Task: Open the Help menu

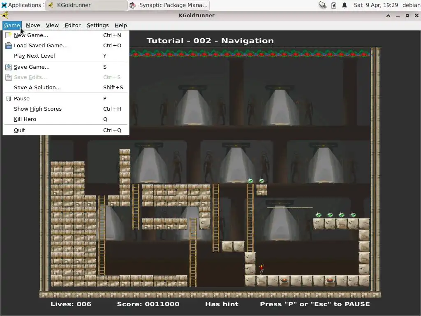Action: tap(120, 25)
